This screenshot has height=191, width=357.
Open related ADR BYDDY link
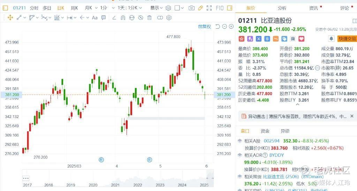click(x=276, y=155)
